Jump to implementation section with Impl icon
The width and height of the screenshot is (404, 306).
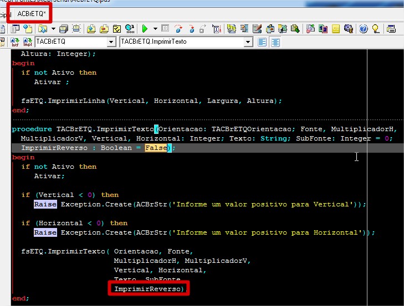27,42
